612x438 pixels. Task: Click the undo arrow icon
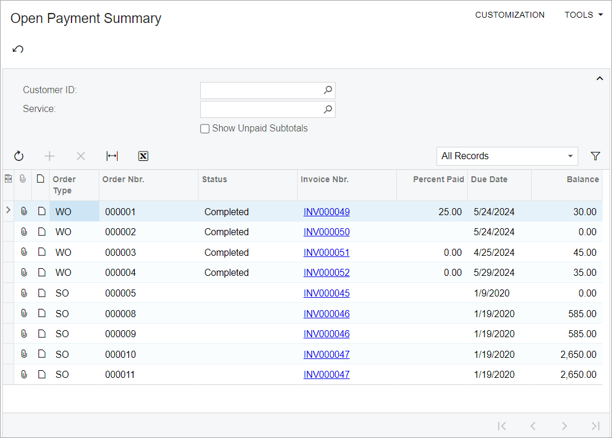tap(18, 49)
